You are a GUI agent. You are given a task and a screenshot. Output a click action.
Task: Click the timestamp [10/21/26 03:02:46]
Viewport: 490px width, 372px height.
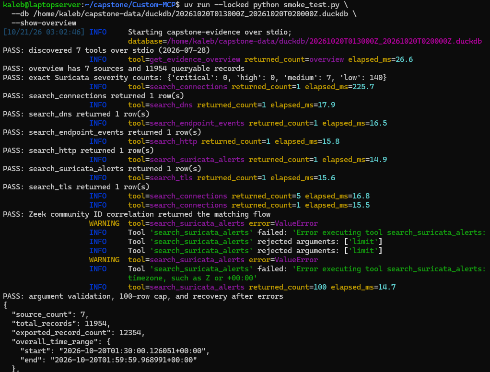pos(44,32)
